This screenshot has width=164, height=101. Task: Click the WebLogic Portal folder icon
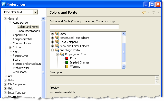click(x=57, y=50)
